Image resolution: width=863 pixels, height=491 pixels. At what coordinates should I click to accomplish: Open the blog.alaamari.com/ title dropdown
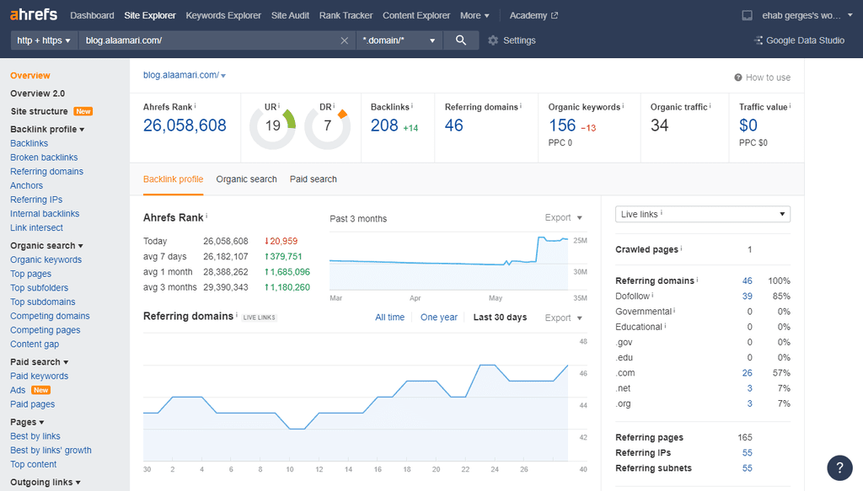pyautogui.click(x=185, y=75)
